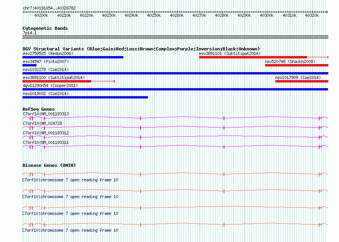Click the 40270k ruler tick label
Screen dimensions: 339x242
(x=199, y=15)
